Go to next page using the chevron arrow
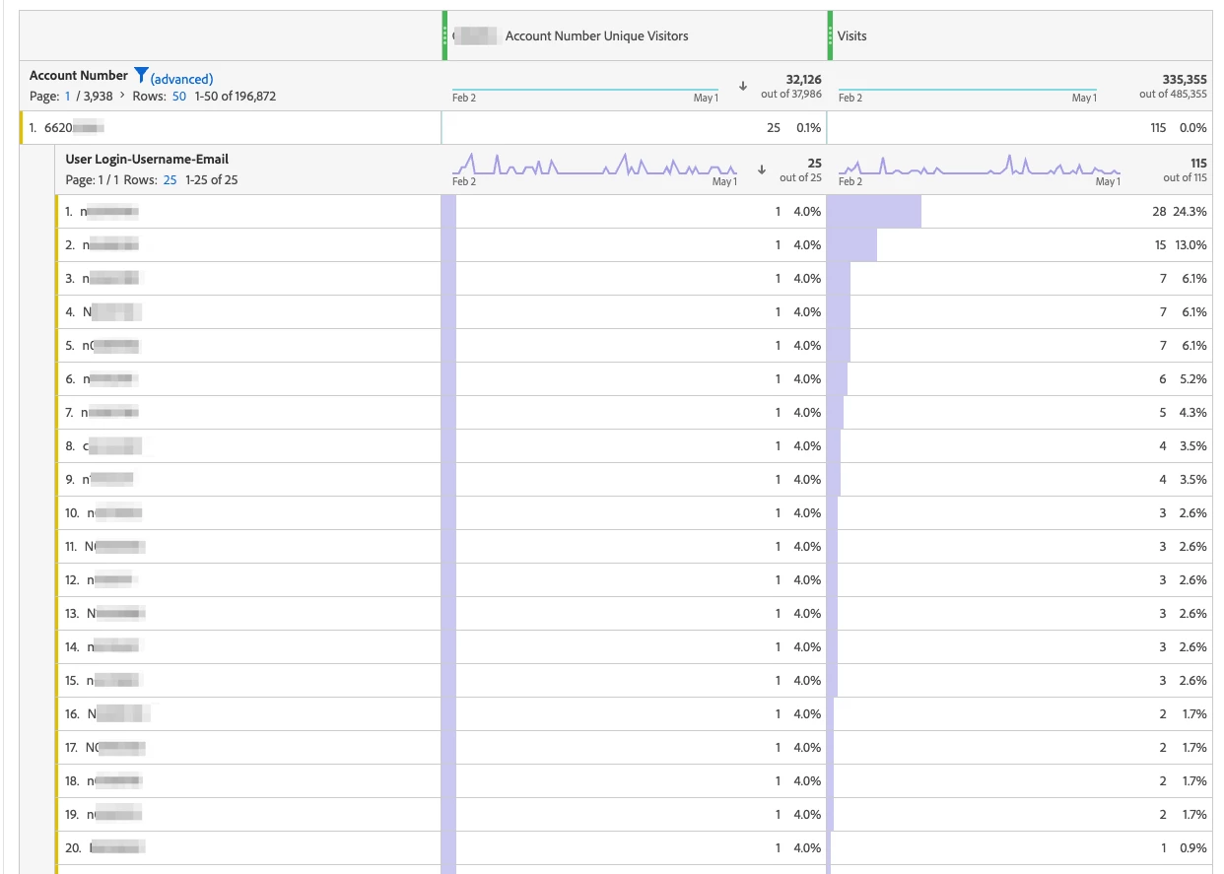This screenshot has width=1224, height=874. [x=122, y=96]
